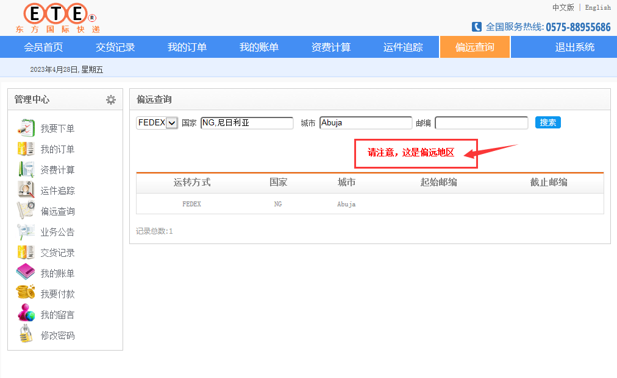Open 业务公告 link in sidebar
Image resolution: width=617 pixels, height=378 pixels.
click(57, 233)
